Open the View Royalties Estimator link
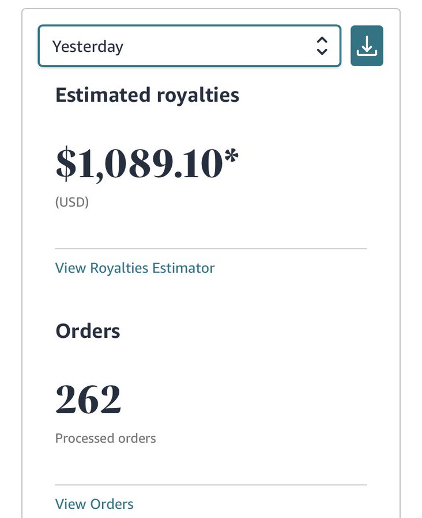 click(x=135, y=268)
